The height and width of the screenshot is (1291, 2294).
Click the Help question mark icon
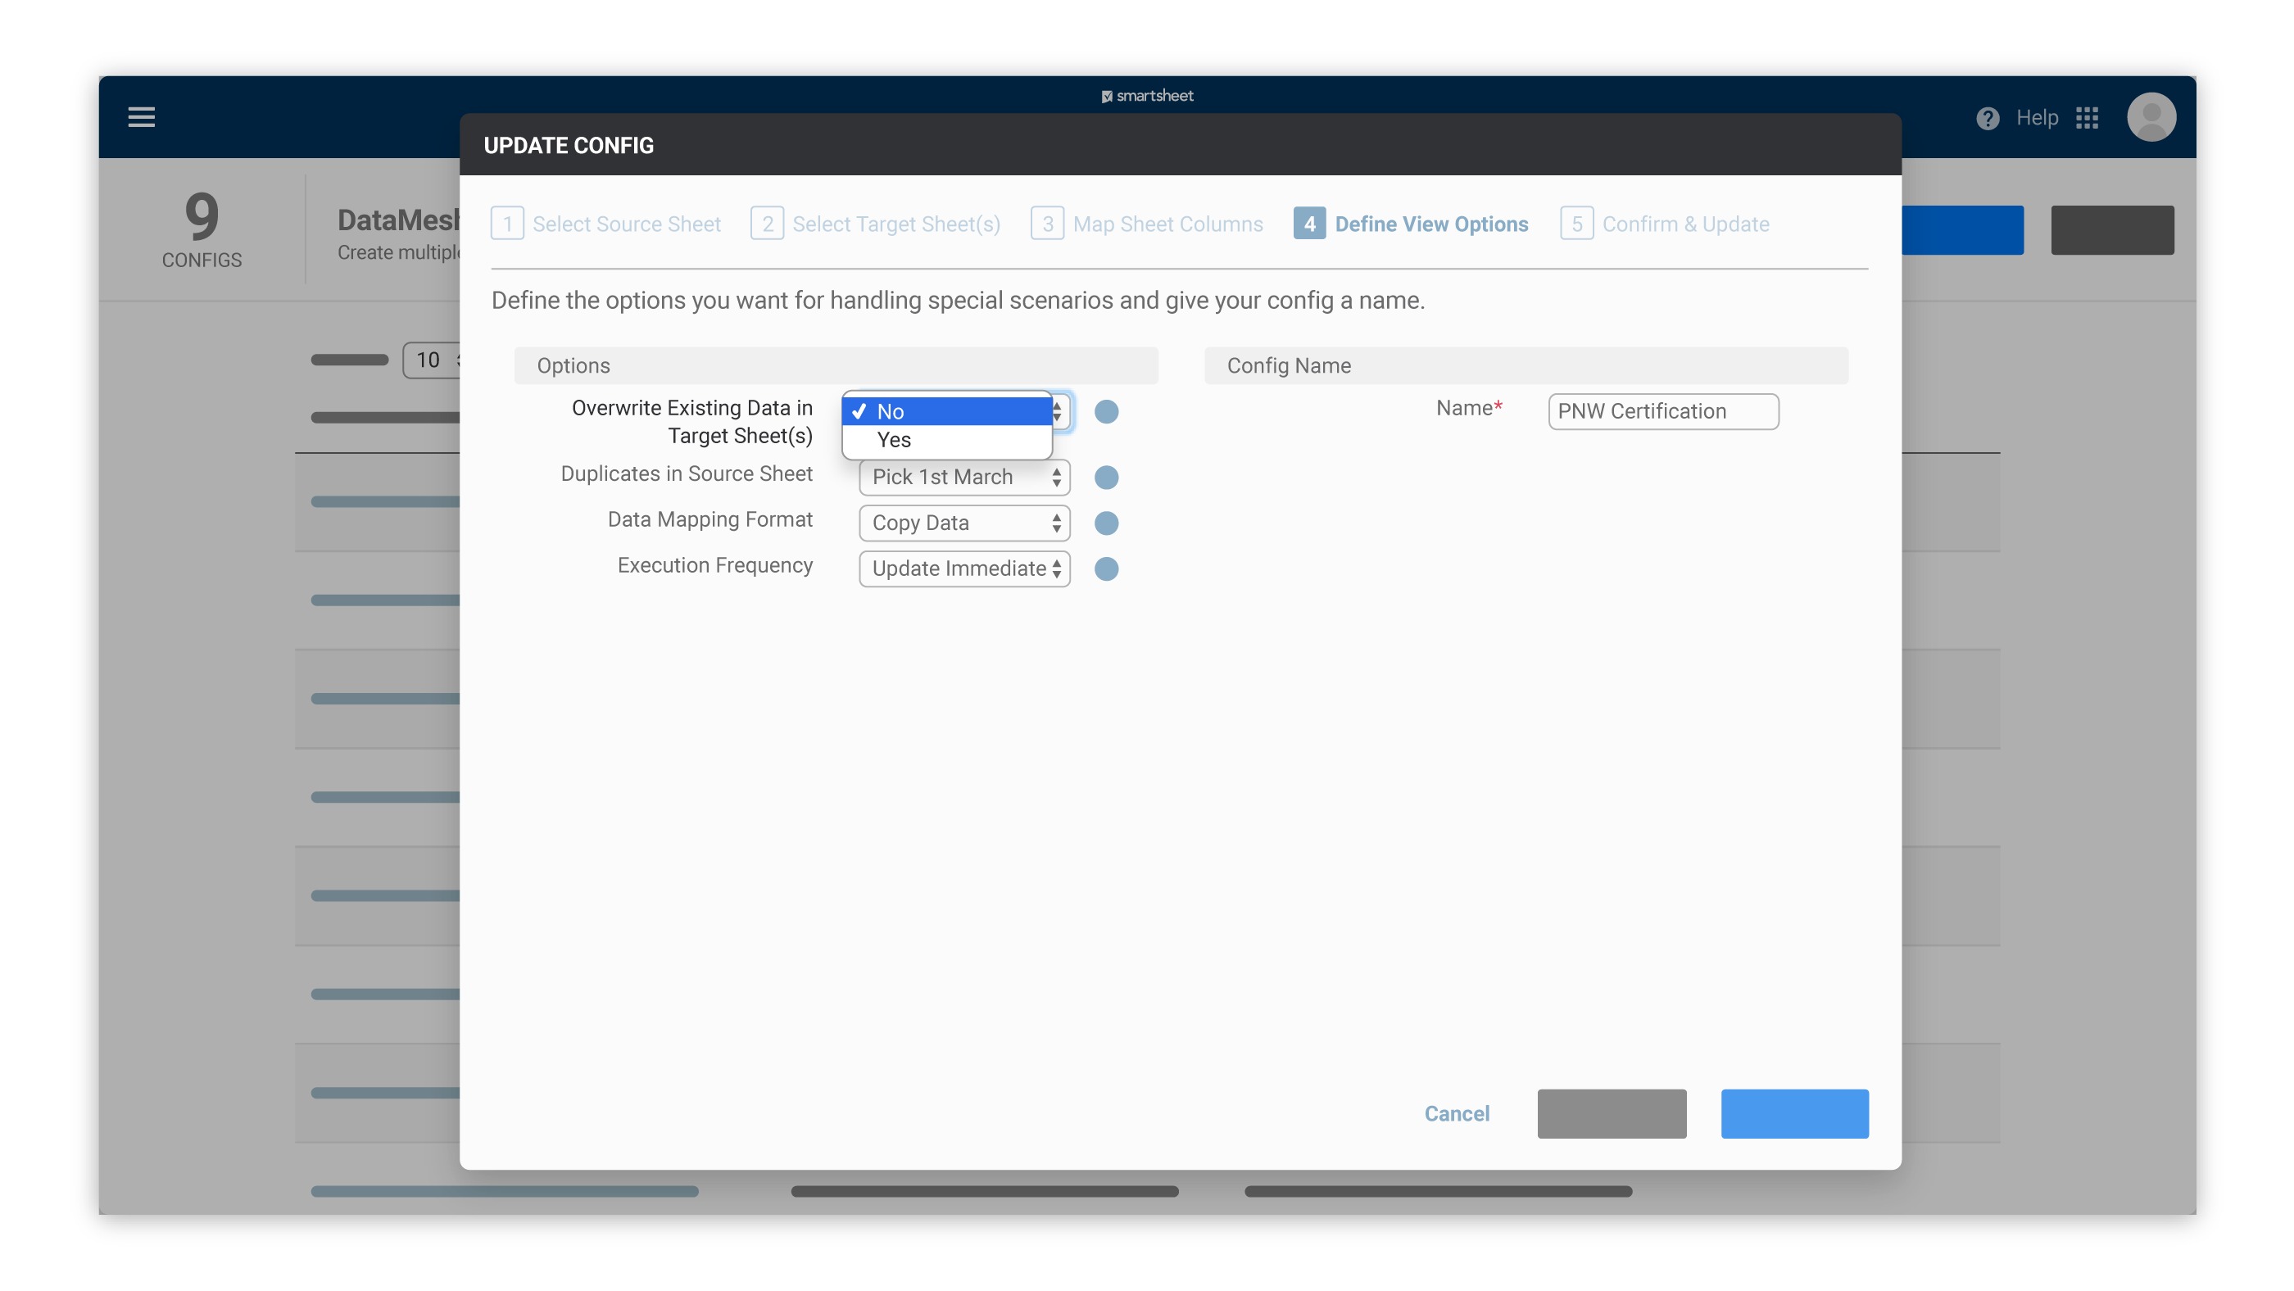pyautogui.click(x=1987, y=117)
